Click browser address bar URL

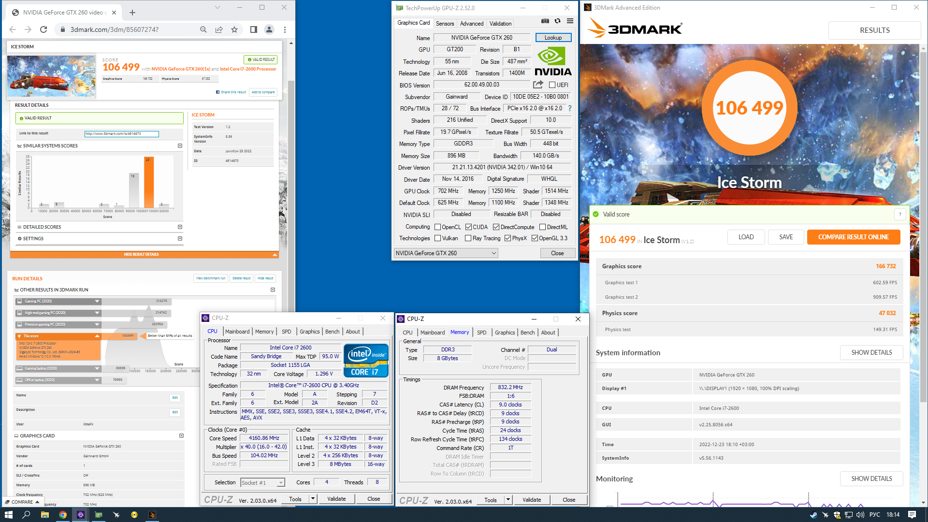tap(115, 29)
